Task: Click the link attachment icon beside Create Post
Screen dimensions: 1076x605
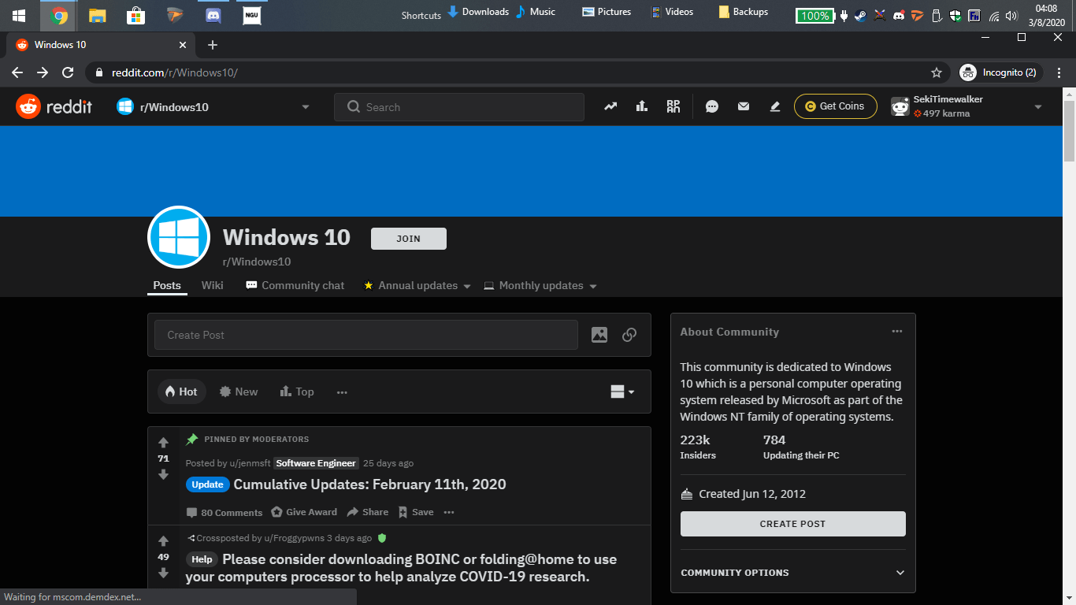Action: 629,335
